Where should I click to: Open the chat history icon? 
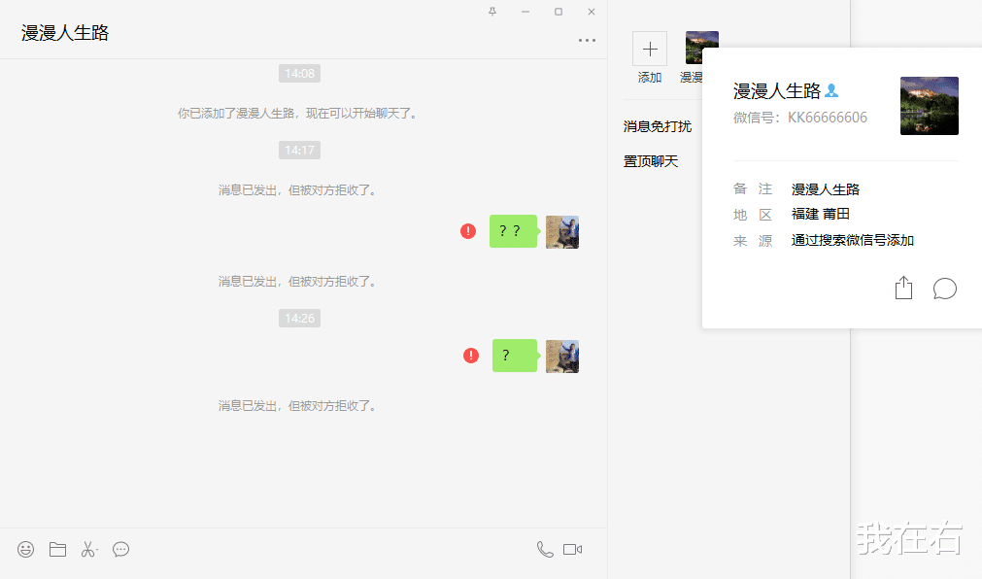pos(120,549)
